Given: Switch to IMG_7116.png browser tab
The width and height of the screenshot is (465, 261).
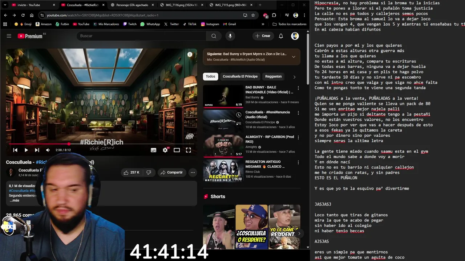Looking at the screenshot, I should [181, 5].
